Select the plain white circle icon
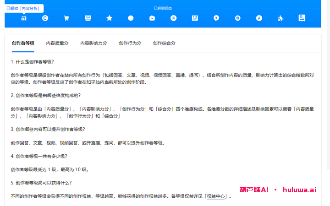 click(x=131, y=18)
